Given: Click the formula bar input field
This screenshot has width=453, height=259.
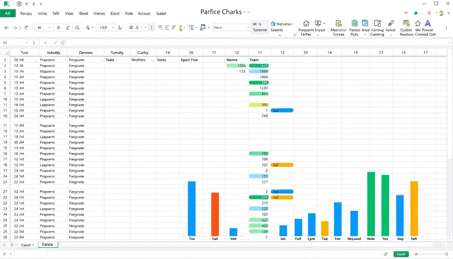Looking at the screenshot, I should click(256, 43).
